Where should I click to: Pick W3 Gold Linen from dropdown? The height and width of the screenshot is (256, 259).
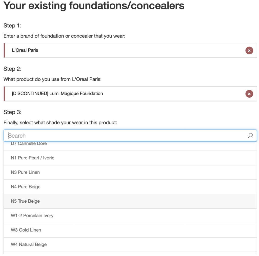coord(26,230)
